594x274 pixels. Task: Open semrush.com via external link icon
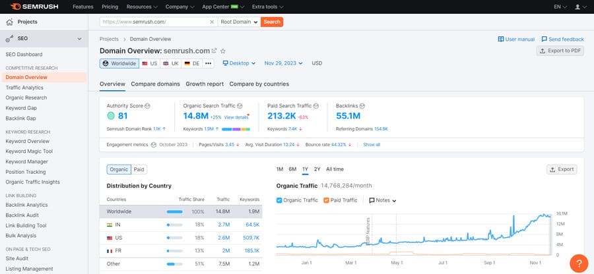click(x=214, y=51)
